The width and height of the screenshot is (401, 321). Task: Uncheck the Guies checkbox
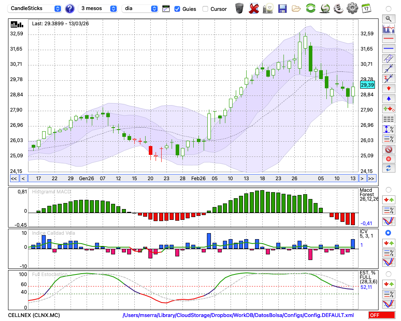[177, 8]
